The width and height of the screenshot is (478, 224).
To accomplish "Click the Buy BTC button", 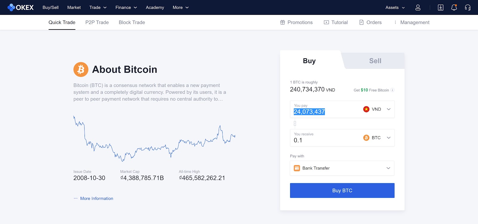I will pyautogui.click(x=342, y=190).
